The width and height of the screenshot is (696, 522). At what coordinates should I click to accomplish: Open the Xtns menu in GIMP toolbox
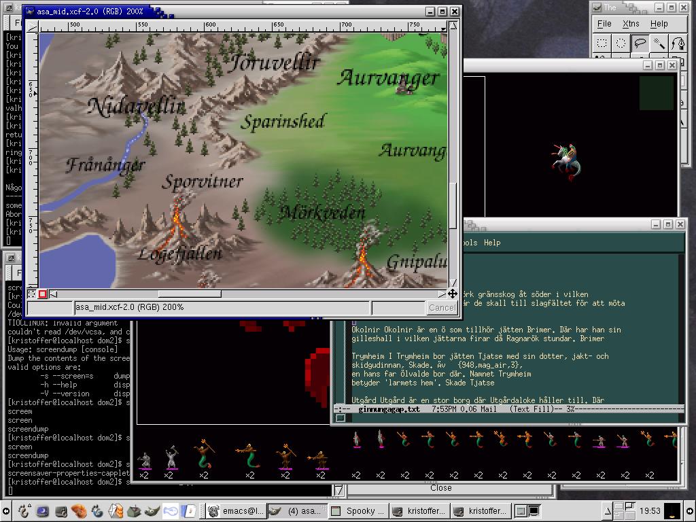[631, 24]
